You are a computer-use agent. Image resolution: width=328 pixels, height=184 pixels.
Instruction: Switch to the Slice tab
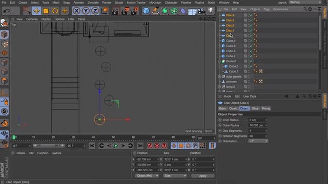(255, 108)
